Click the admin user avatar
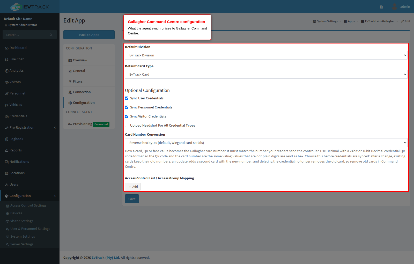Image resolution: width=414 pixels, height=264 pixels. [x=394, y=7]
